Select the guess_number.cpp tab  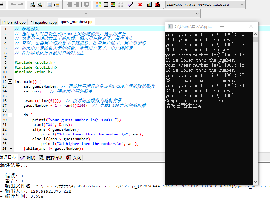pyautogui.click(x=77, y=22)
